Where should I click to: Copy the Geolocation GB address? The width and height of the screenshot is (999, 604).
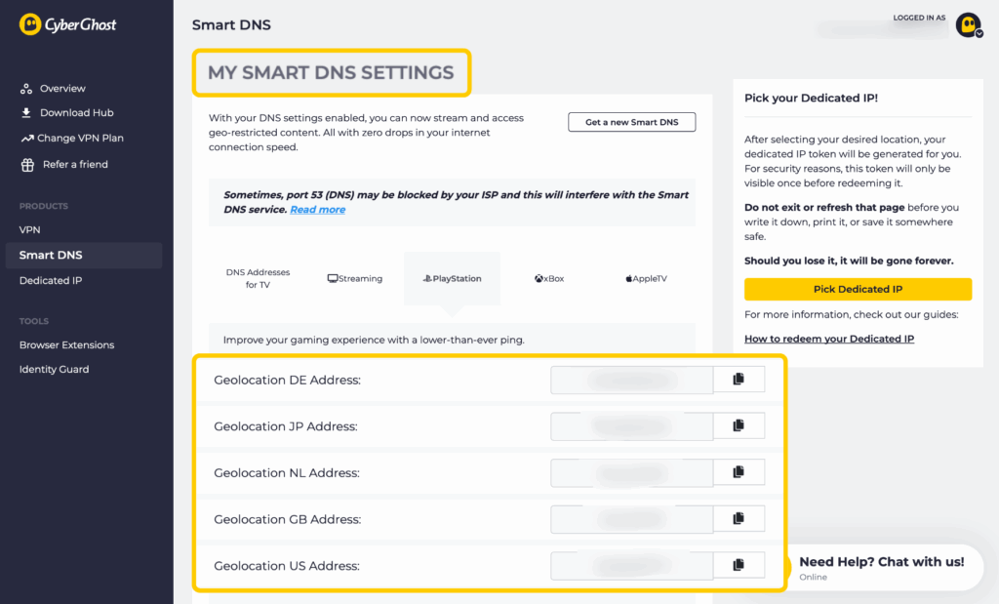click(x=739, y=519)
